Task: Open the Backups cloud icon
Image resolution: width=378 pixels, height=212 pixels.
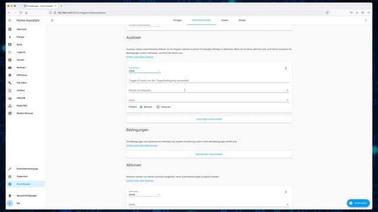Action: point(10,68)
